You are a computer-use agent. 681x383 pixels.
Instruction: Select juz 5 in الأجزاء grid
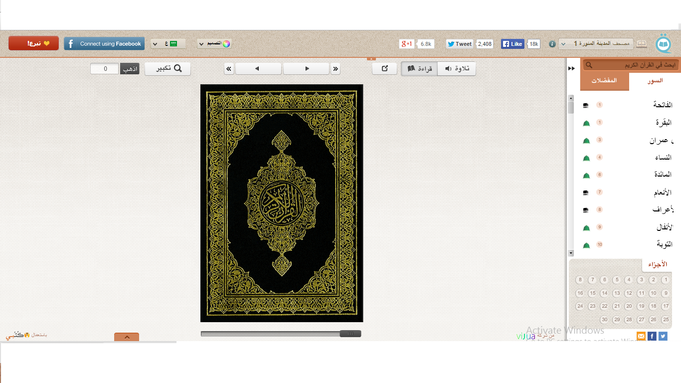617,280
